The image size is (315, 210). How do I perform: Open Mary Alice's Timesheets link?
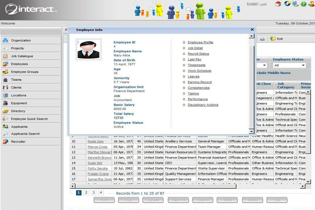196,65
